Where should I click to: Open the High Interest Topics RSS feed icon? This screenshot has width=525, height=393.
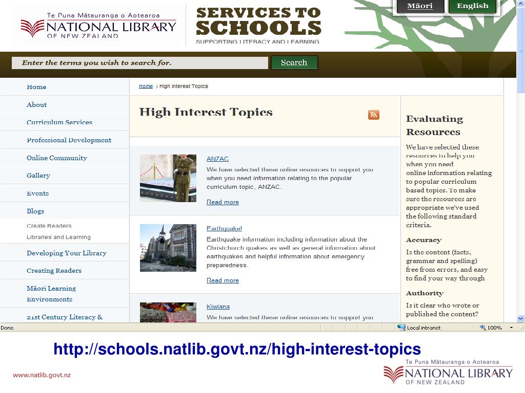point(374,115)
